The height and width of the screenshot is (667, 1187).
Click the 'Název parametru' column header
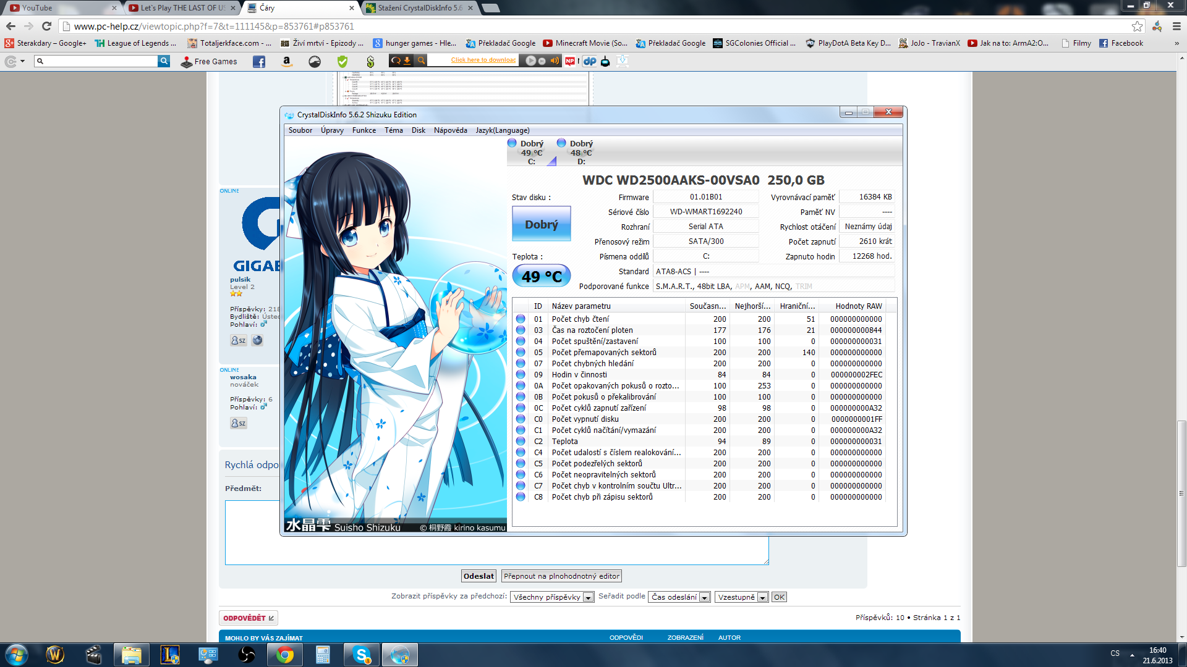[616, 306]
